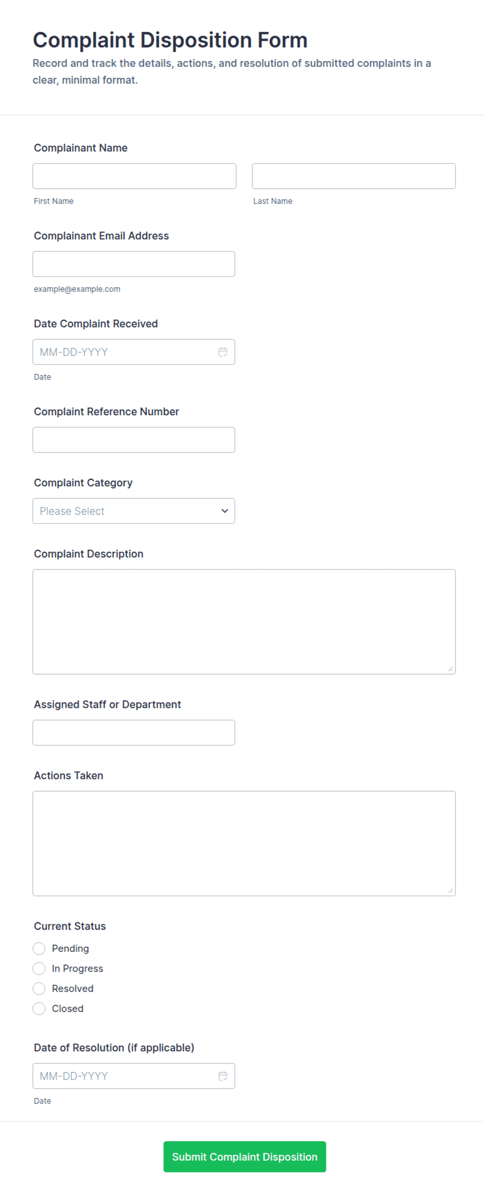Click resize handle of Actions Taken box
Screen dimensions: 484x1198
tap(450, 890)
